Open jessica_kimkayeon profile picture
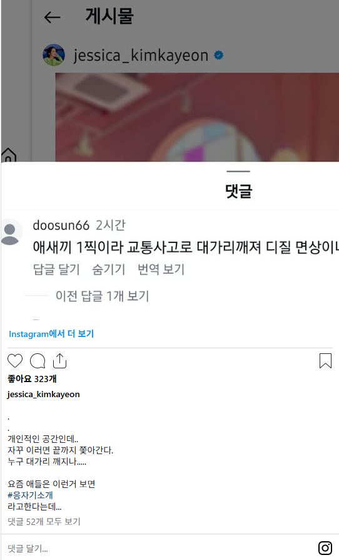 pos(54,55)
